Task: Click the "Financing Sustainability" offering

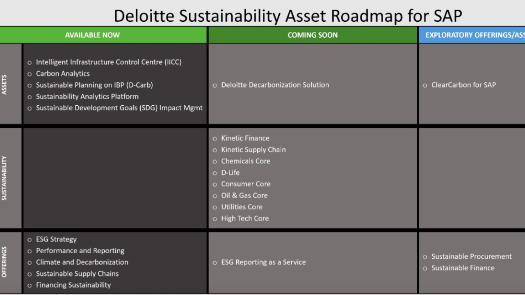Action: click(73, 285)
